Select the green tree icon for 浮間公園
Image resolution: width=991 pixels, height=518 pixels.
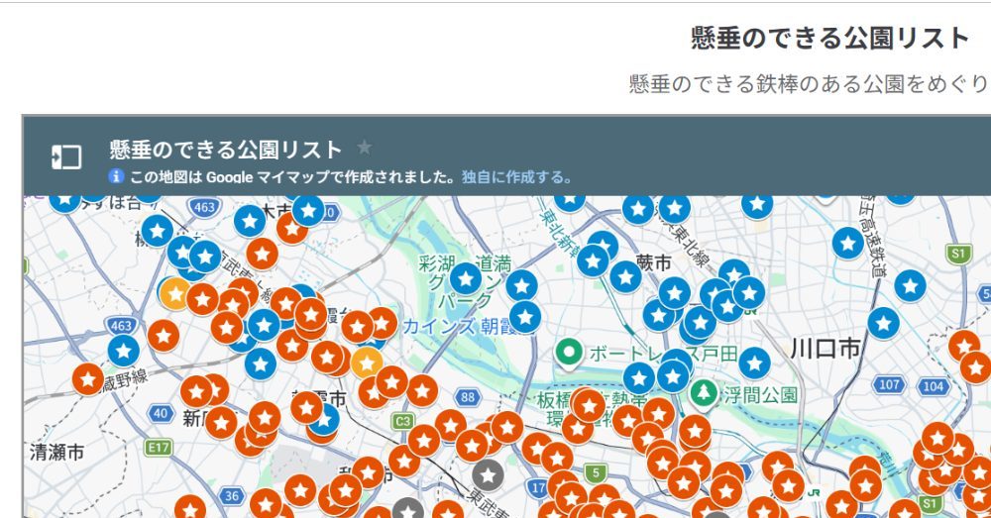704,393
